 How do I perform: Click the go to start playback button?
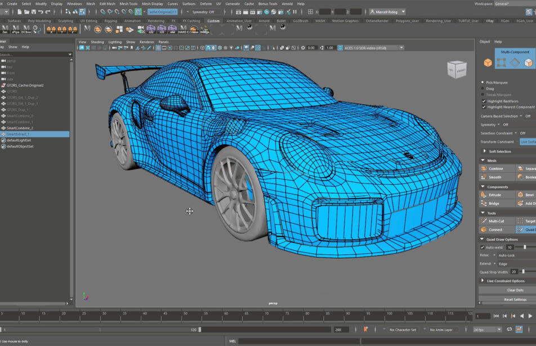[496, 316]
